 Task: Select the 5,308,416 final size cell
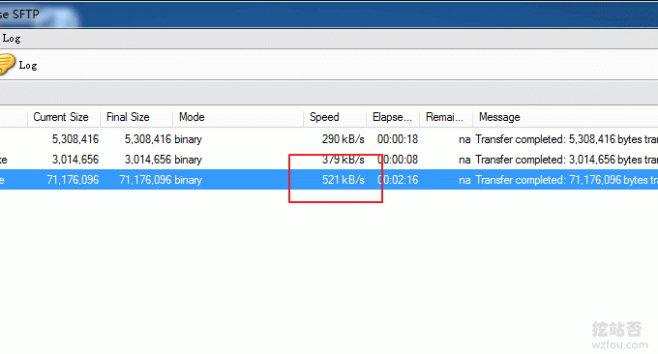click(148, 139)
